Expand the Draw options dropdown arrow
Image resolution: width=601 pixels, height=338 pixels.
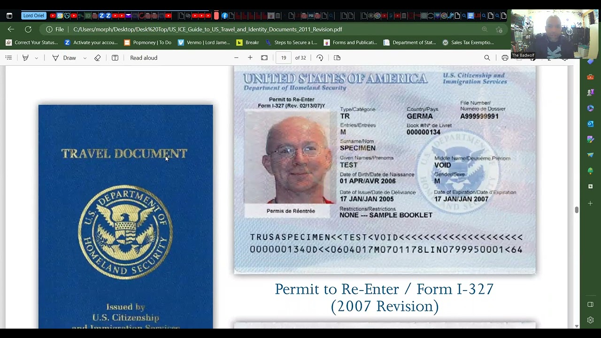[x=85, y=58]
